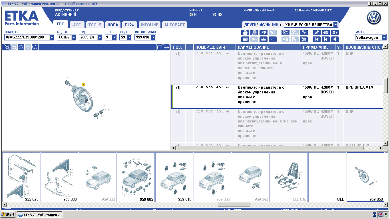
Task: Open the ГОД dropdown showing 2009 (9)
Action: click(100, 37)
